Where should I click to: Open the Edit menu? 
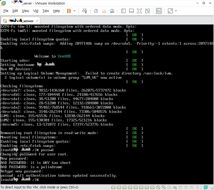(x=15, y=11)
